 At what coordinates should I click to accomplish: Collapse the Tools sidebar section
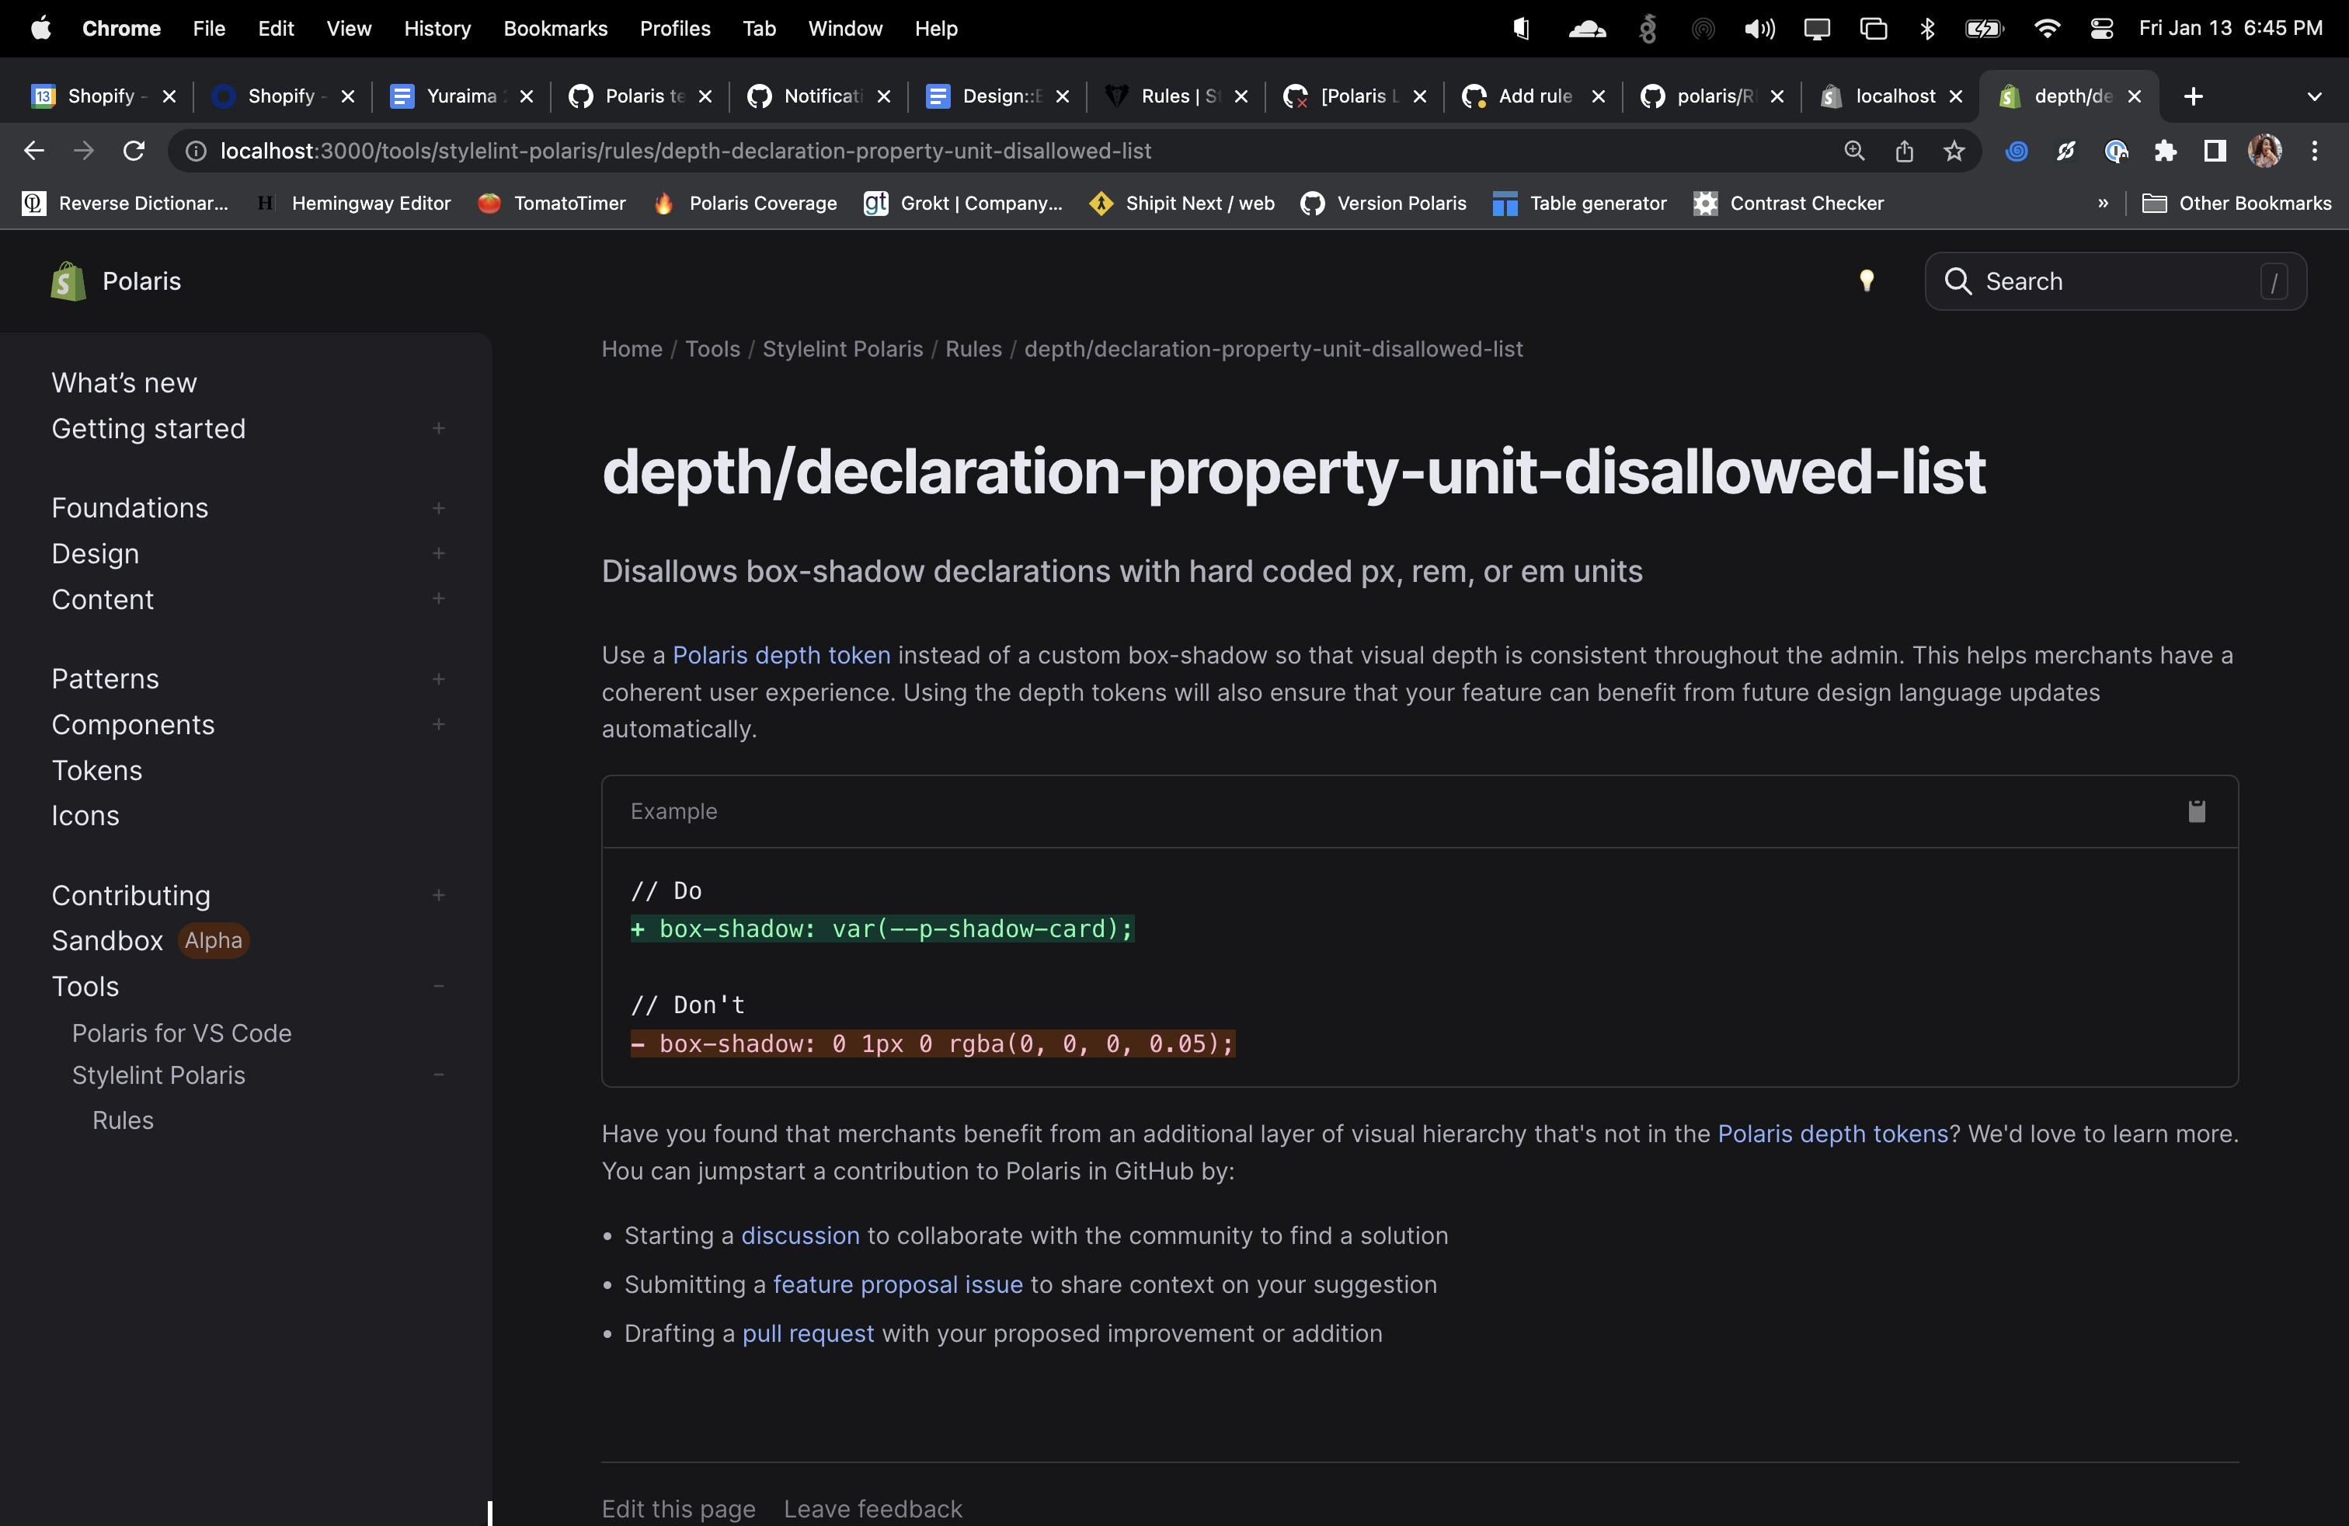click(438, 986)
